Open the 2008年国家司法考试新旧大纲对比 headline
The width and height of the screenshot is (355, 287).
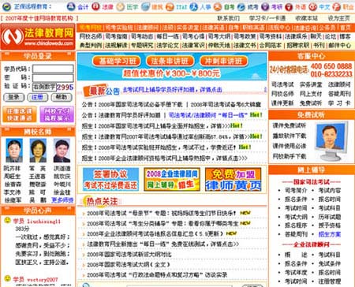pyautogui.click(x=129, y=255)
